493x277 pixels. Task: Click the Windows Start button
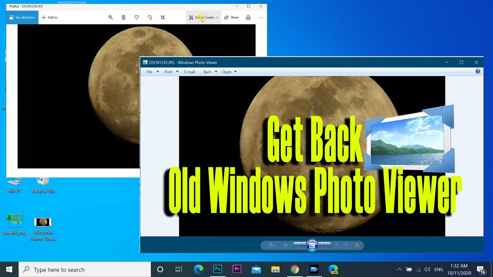(x=9, y=269)
